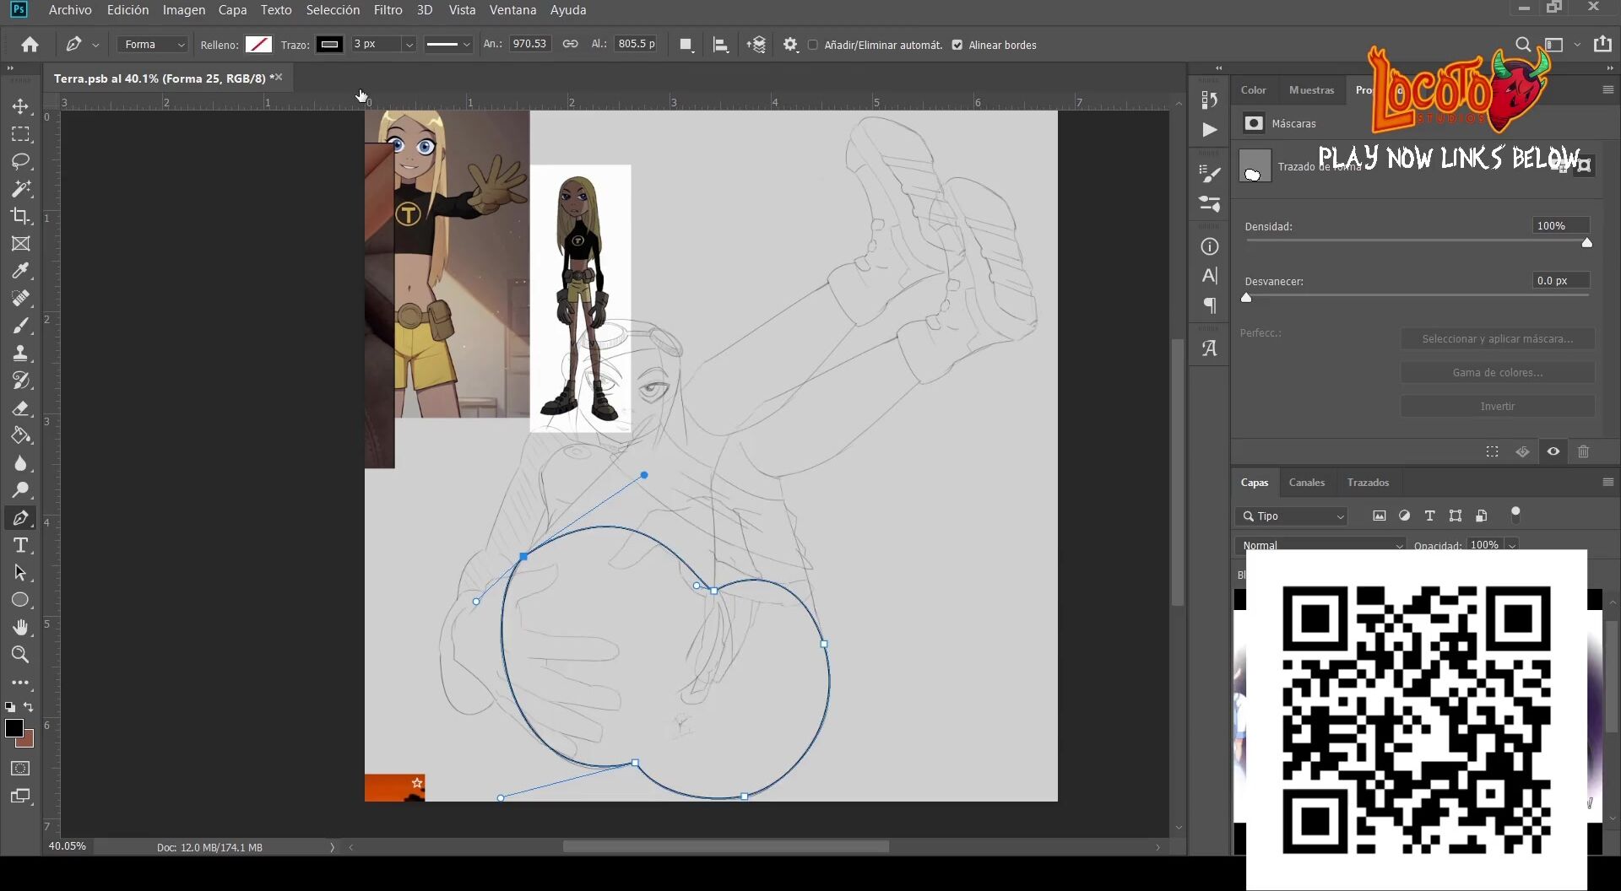The height and width of the screenshot is (891, 1621).
Task: Select the Horizontal Type tool
Action: pos(20,545)
